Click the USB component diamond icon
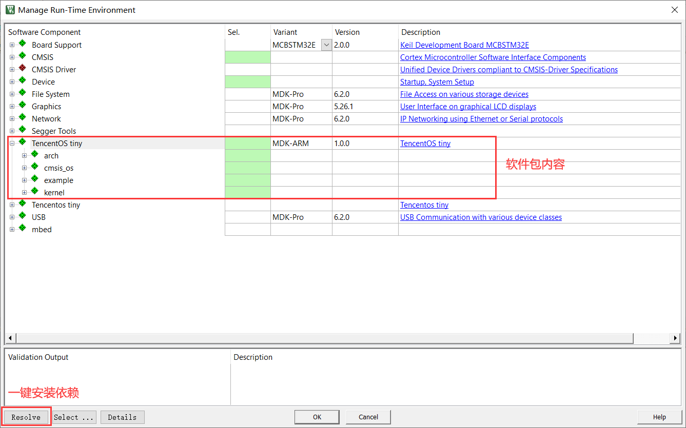The height and width of the screenshot is (428, 686). click(x=22, y=216)
